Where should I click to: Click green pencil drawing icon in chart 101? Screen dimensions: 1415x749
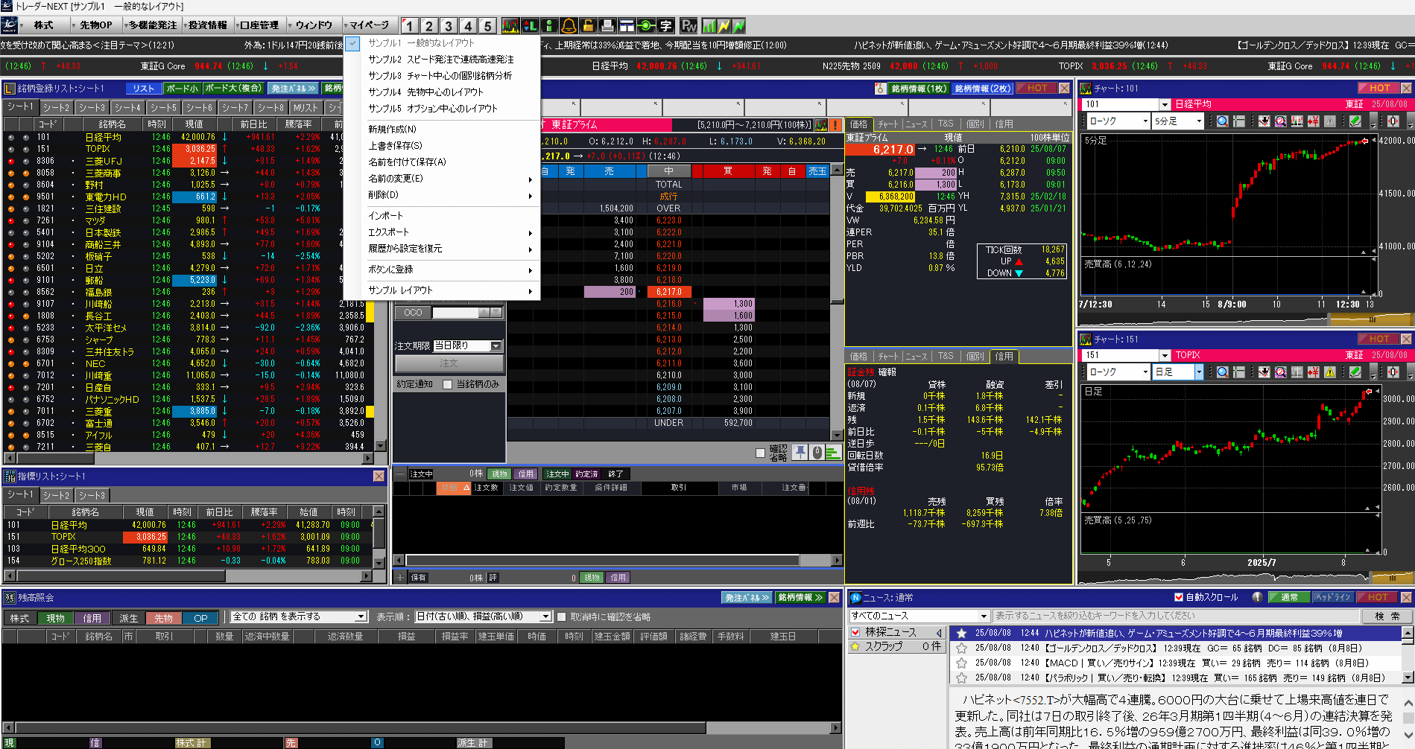tap(1355, 121)
